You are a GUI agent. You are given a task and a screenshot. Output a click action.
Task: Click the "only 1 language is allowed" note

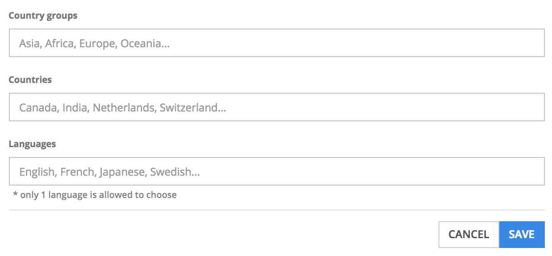[95, 195]
